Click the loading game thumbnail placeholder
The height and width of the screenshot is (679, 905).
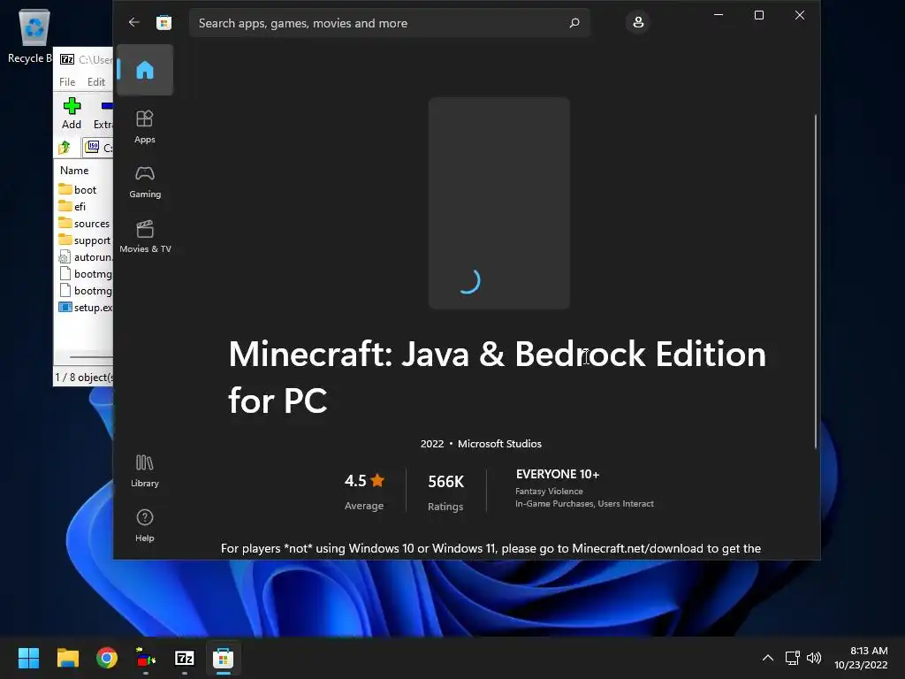coord(499,202)
